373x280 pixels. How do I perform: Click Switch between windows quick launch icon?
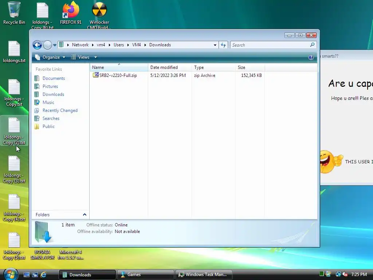pyautogui.click(x=35, y=275)
